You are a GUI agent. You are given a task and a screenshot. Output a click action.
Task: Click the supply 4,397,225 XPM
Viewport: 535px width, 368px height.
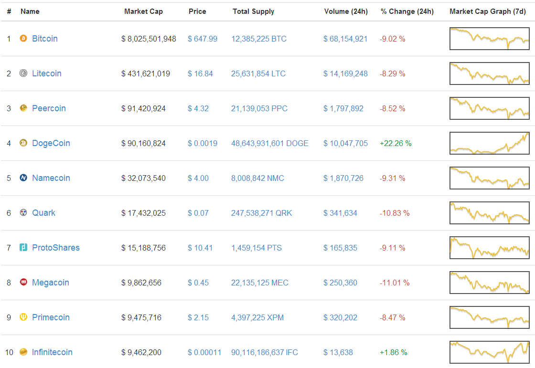coord(257,317)
